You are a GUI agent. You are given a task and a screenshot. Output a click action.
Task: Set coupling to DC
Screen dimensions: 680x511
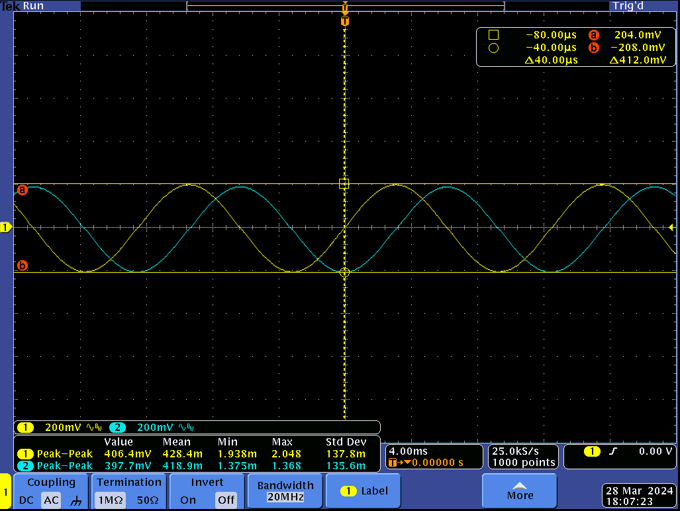(26, 500)
